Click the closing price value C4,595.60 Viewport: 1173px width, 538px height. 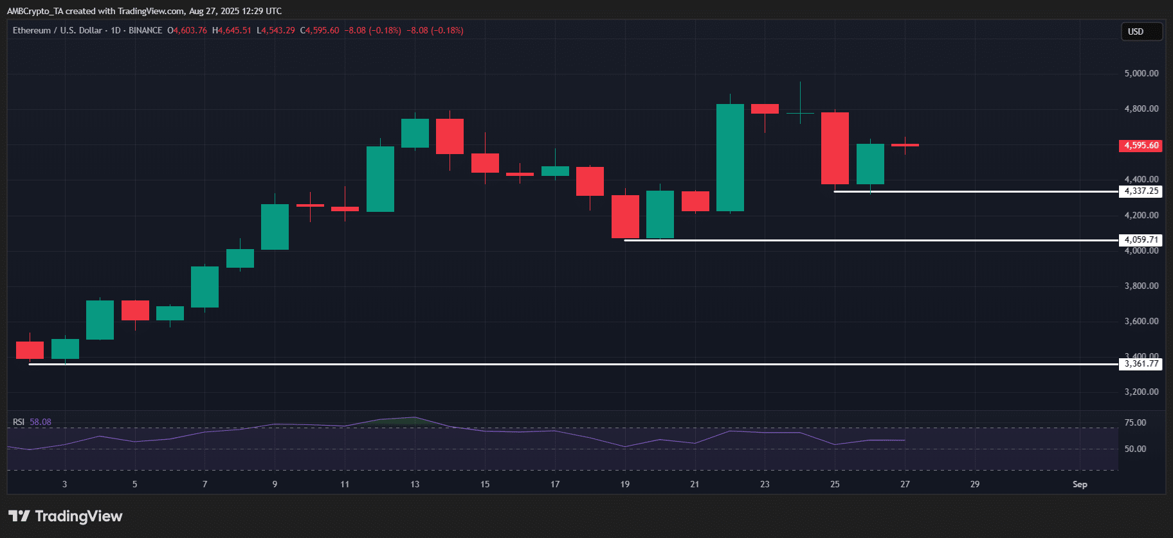tap(320, 30)
